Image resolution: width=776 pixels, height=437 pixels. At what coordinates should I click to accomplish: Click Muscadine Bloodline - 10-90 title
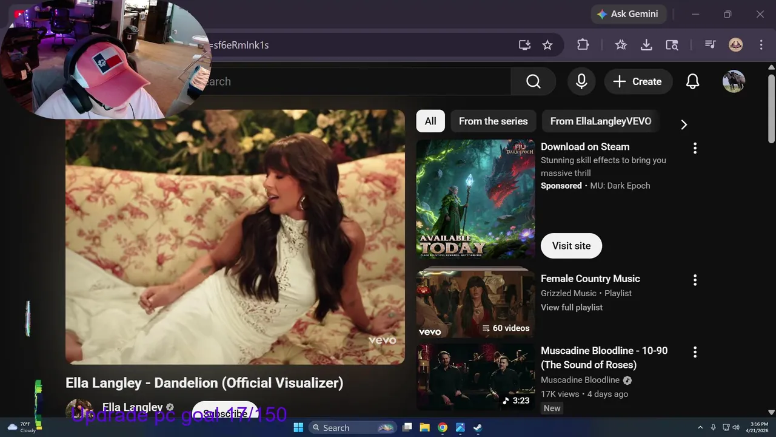tap(604, 357)
